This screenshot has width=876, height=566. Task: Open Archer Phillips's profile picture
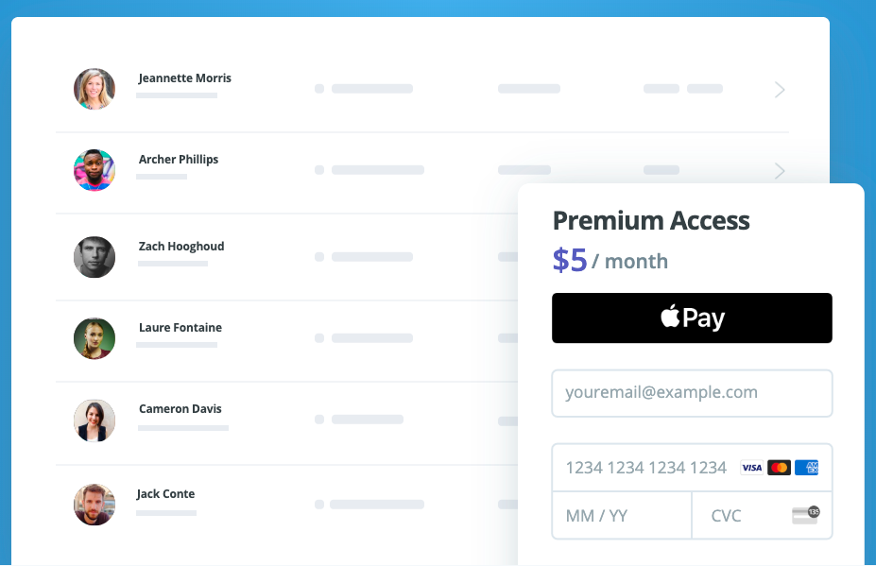94,170
